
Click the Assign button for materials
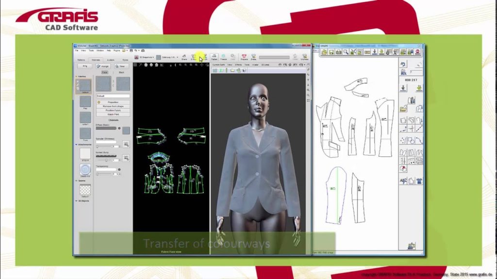[104, 66]
